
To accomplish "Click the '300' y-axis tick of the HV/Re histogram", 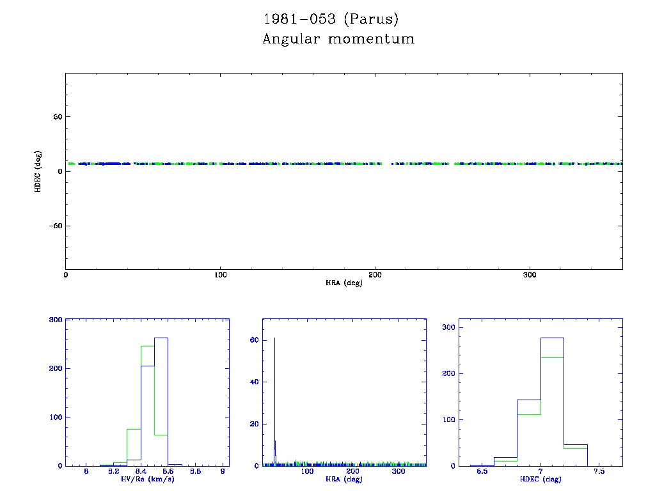I will (x=55, y=320).
